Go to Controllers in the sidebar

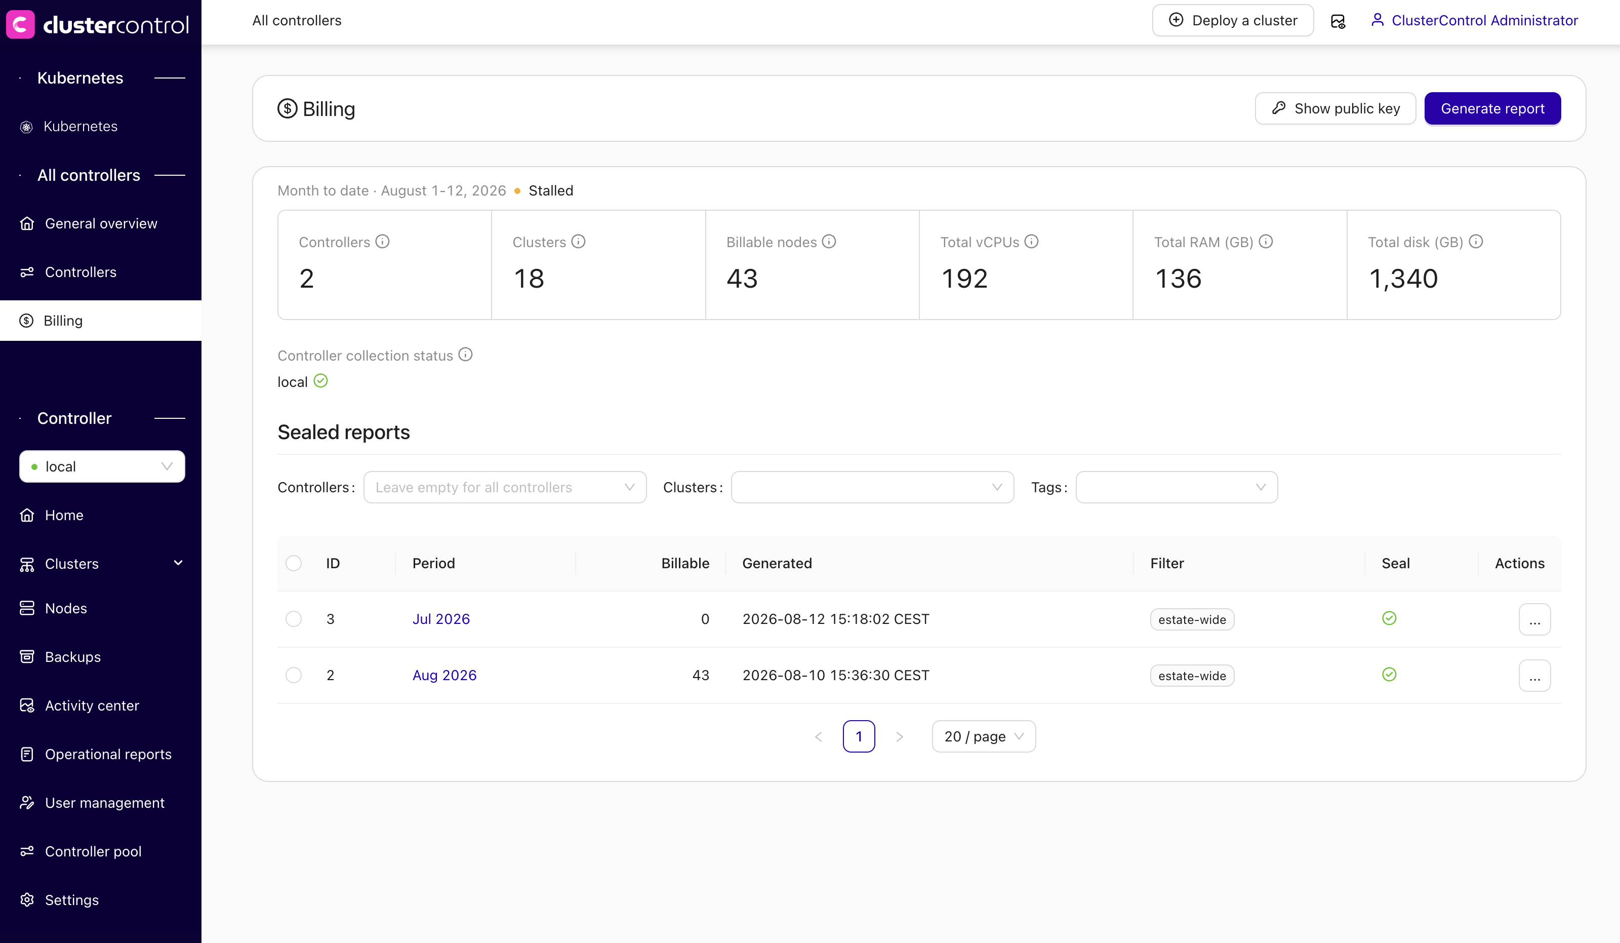[x=100, y=272]
